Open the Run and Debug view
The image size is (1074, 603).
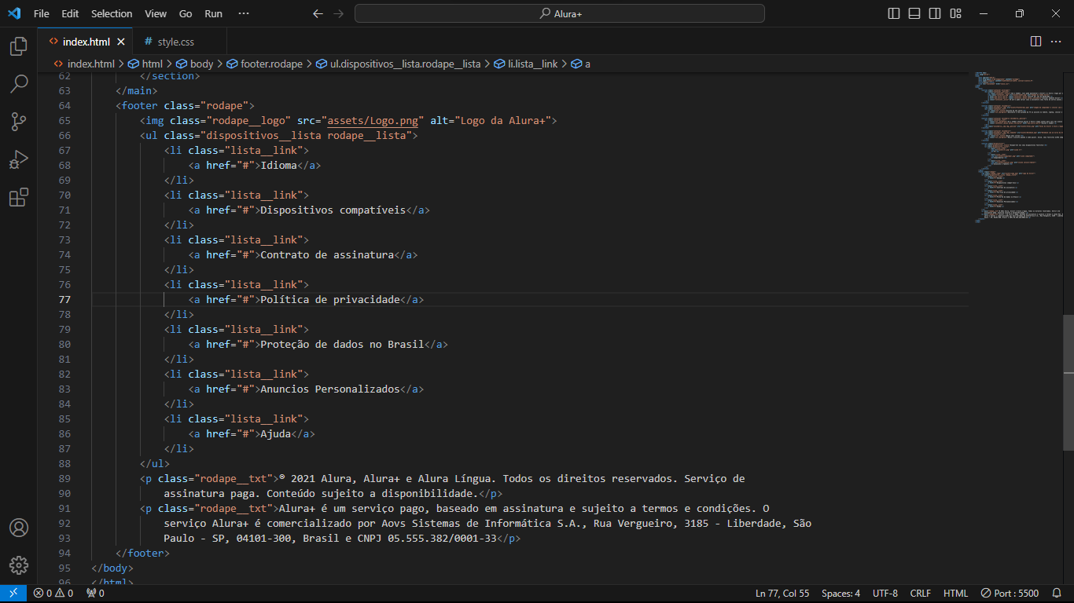coord(19,159)
